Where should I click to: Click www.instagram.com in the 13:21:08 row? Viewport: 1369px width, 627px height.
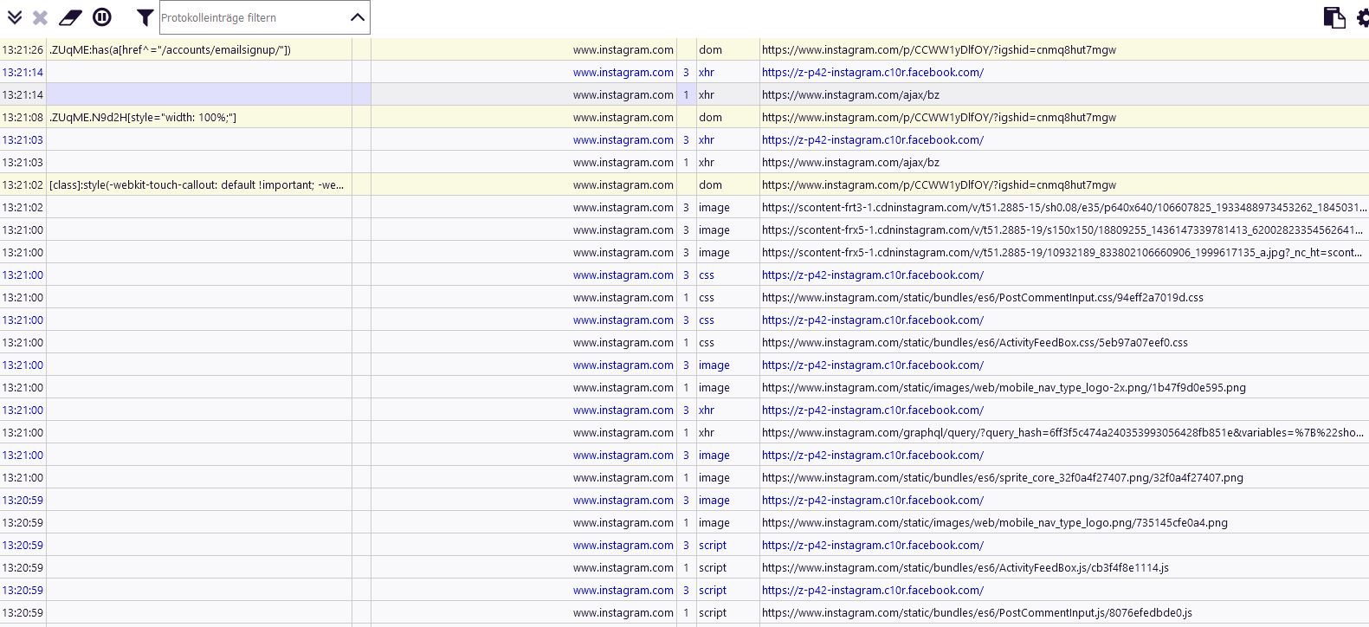(623, 117)
